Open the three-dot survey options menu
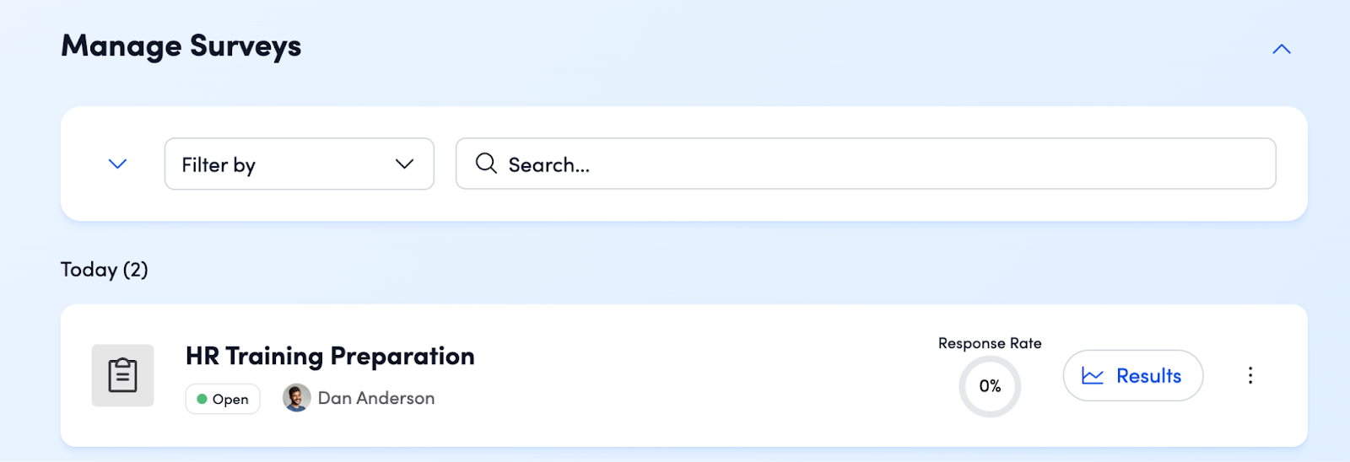Image resolution: width=1350 pixels, height=462 pixels. 1250,375
